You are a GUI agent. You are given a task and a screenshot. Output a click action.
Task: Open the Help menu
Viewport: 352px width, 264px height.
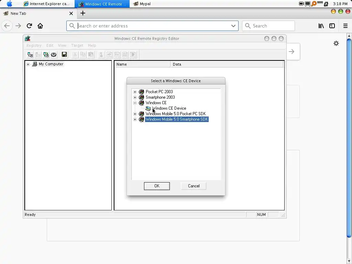click(x=92, y=45)
